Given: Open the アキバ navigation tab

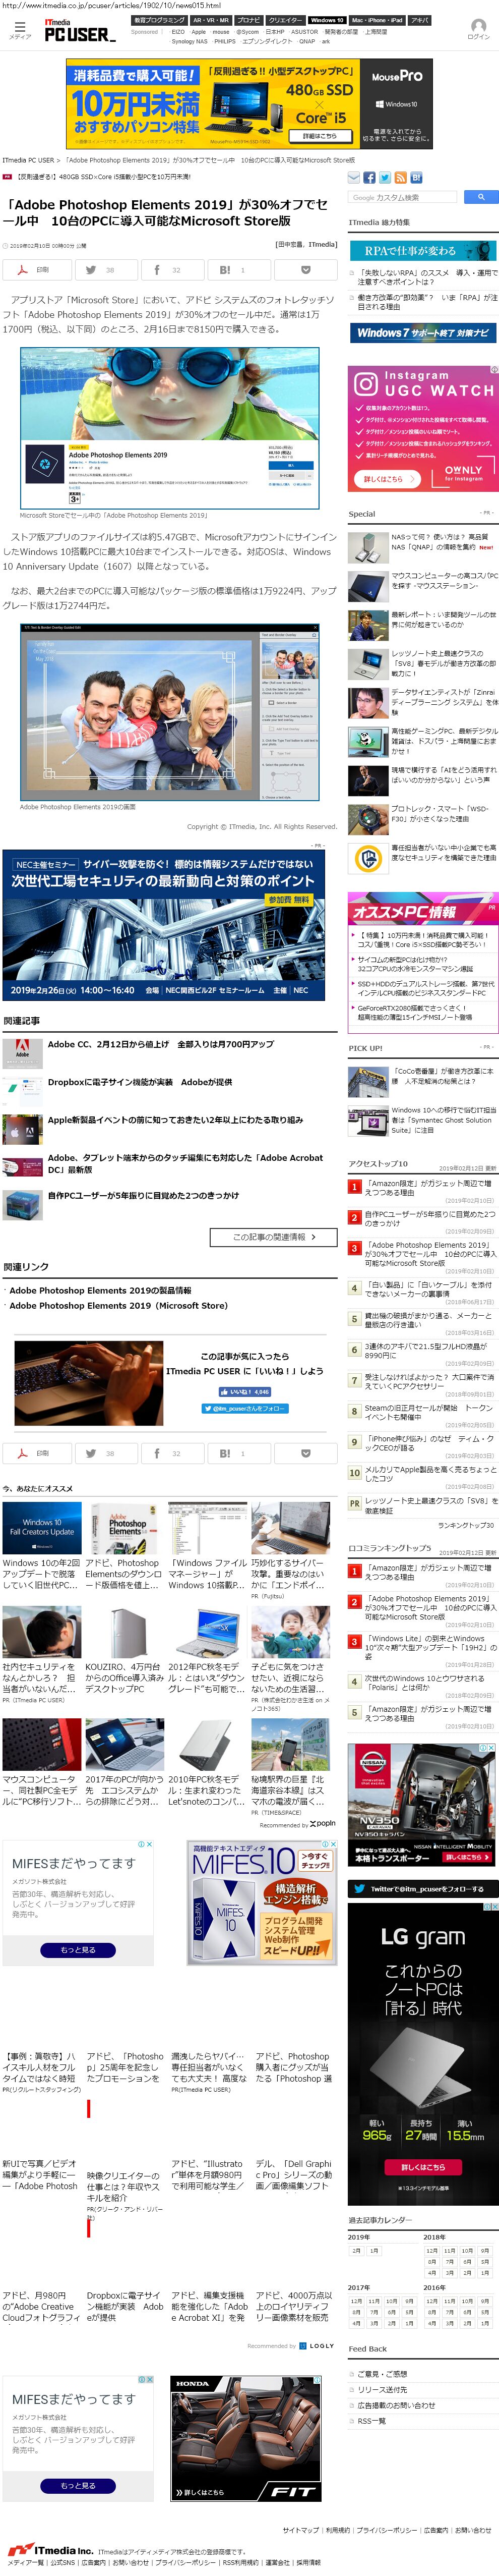Looking at the screenshot, I should coord(420,20).
